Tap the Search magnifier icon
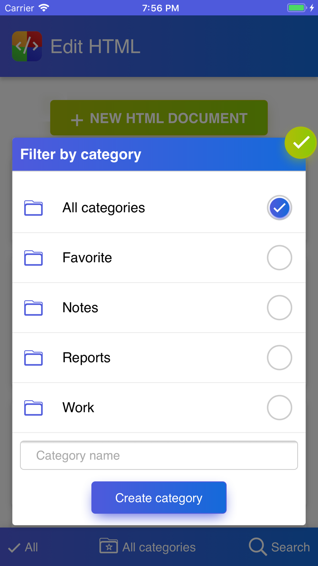The image size is (318, 566). pyautogui.click(x=258, y=547)
